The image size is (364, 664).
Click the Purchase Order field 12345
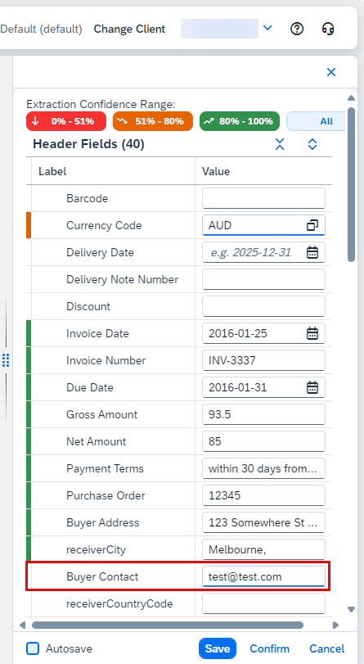(x=263, y=495)
